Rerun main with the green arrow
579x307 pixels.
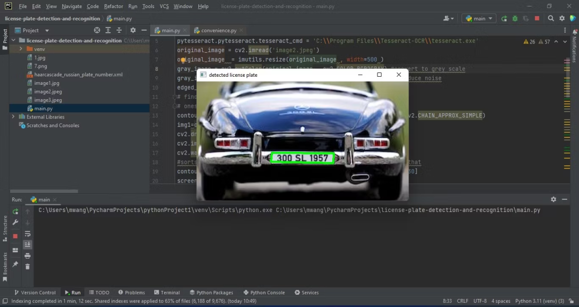pos(504,18)
